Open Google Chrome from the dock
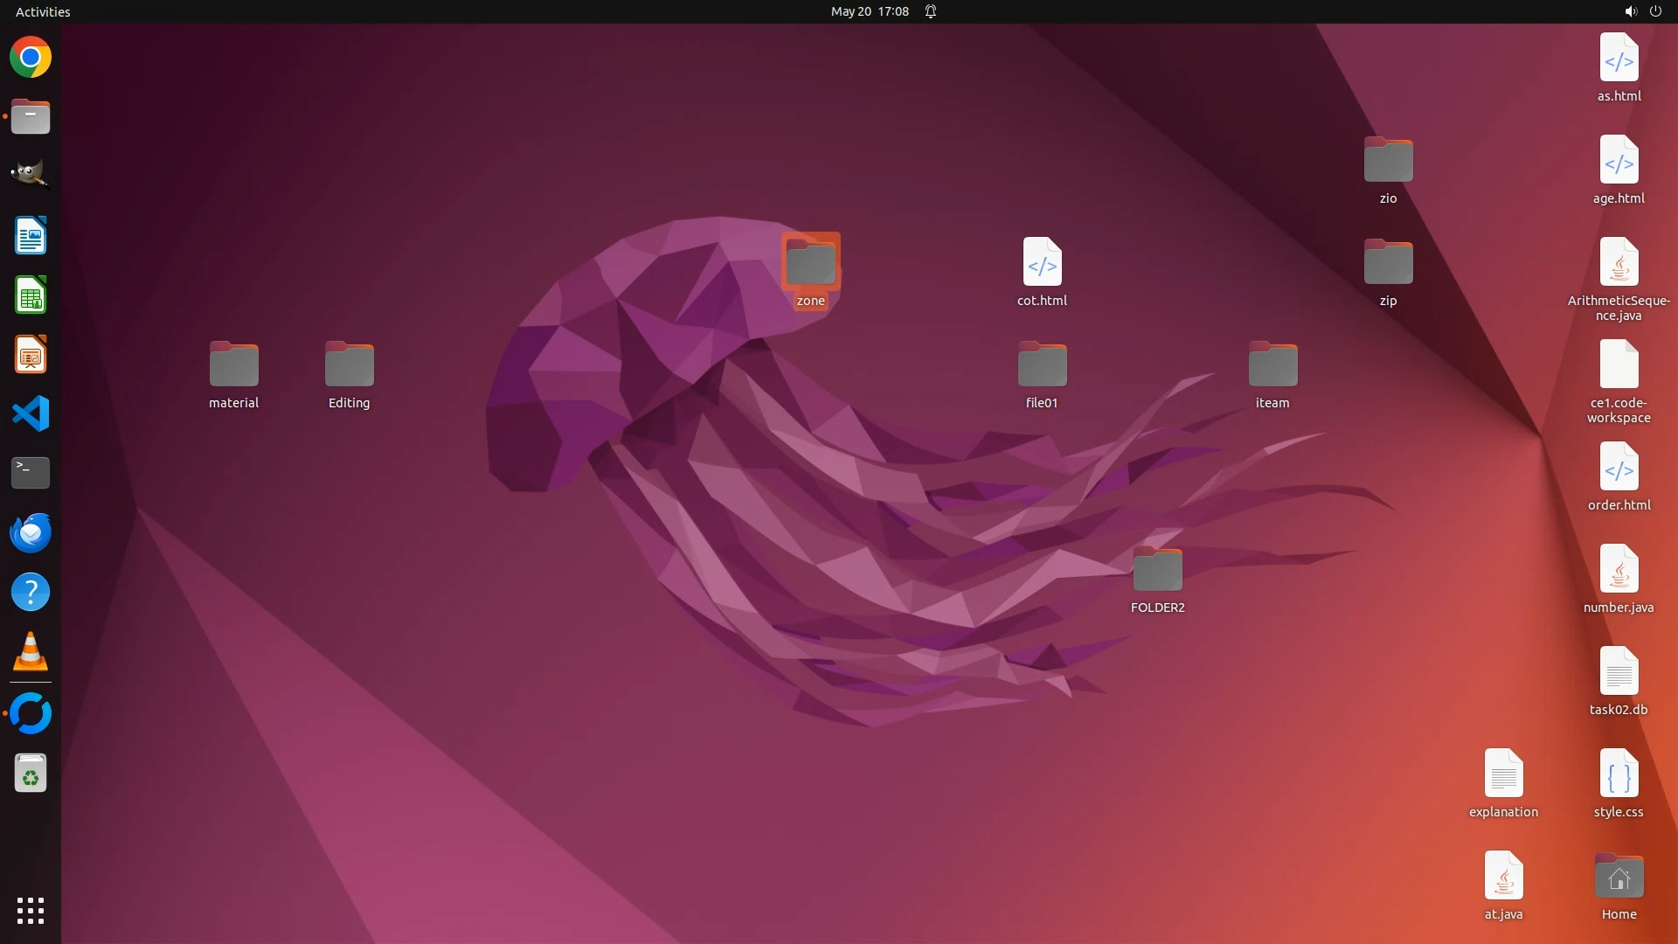The image size is (1678, 944). pos(31,58)
